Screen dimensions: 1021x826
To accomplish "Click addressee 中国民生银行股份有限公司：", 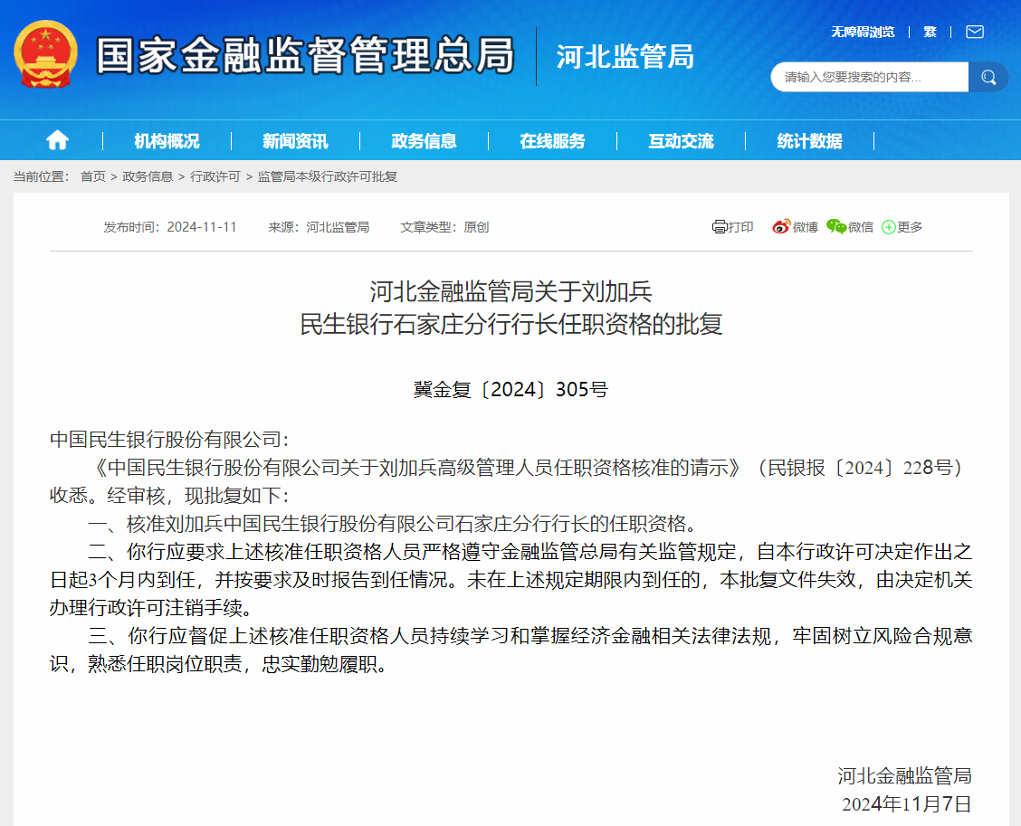I will (169, 440).
